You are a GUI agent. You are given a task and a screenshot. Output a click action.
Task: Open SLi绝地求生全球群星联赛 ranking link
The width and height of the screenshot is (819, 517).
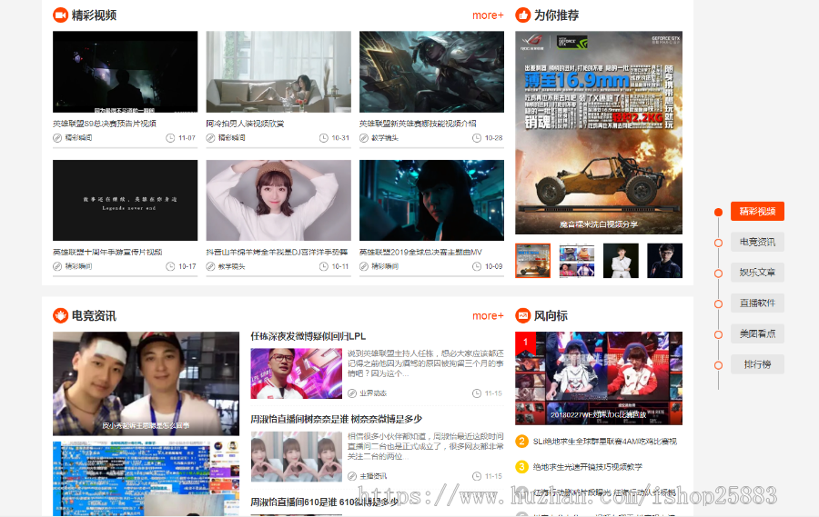coord(605,442)
